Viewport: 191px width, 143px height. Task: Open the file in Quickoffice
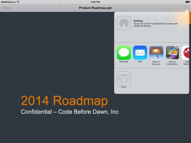(x=172, y=53)
